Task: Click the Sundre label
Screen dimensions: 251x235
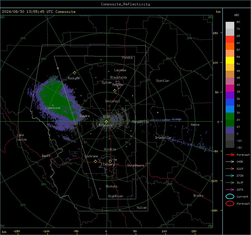Action: pos(85,116)
